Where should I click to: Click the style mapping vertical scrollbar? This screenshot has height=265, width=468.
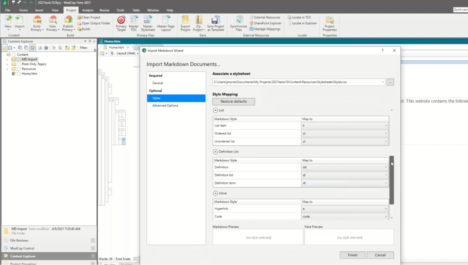pyautogui.click(x=392, y=180)
